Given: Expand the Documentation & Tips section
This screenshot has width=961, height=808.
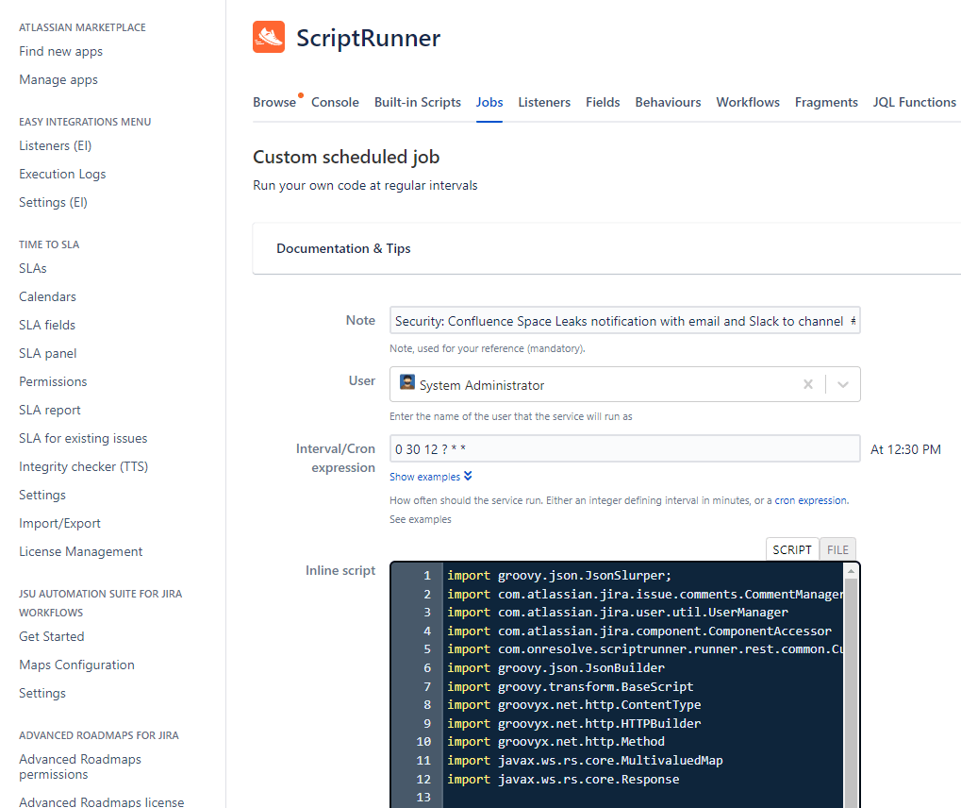Looking at the screenshot, I should (x=343, y=248).
